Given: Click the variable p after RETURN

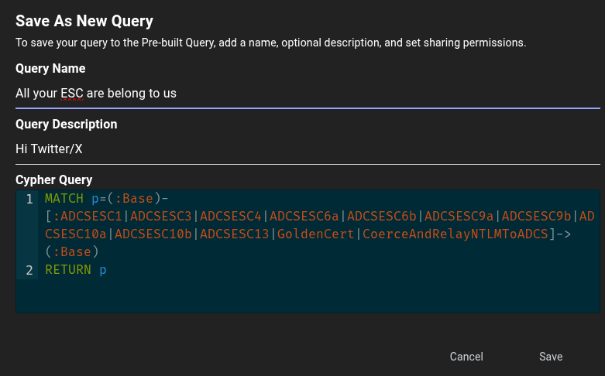Looking at the screenshot, I should click(103, 270).
